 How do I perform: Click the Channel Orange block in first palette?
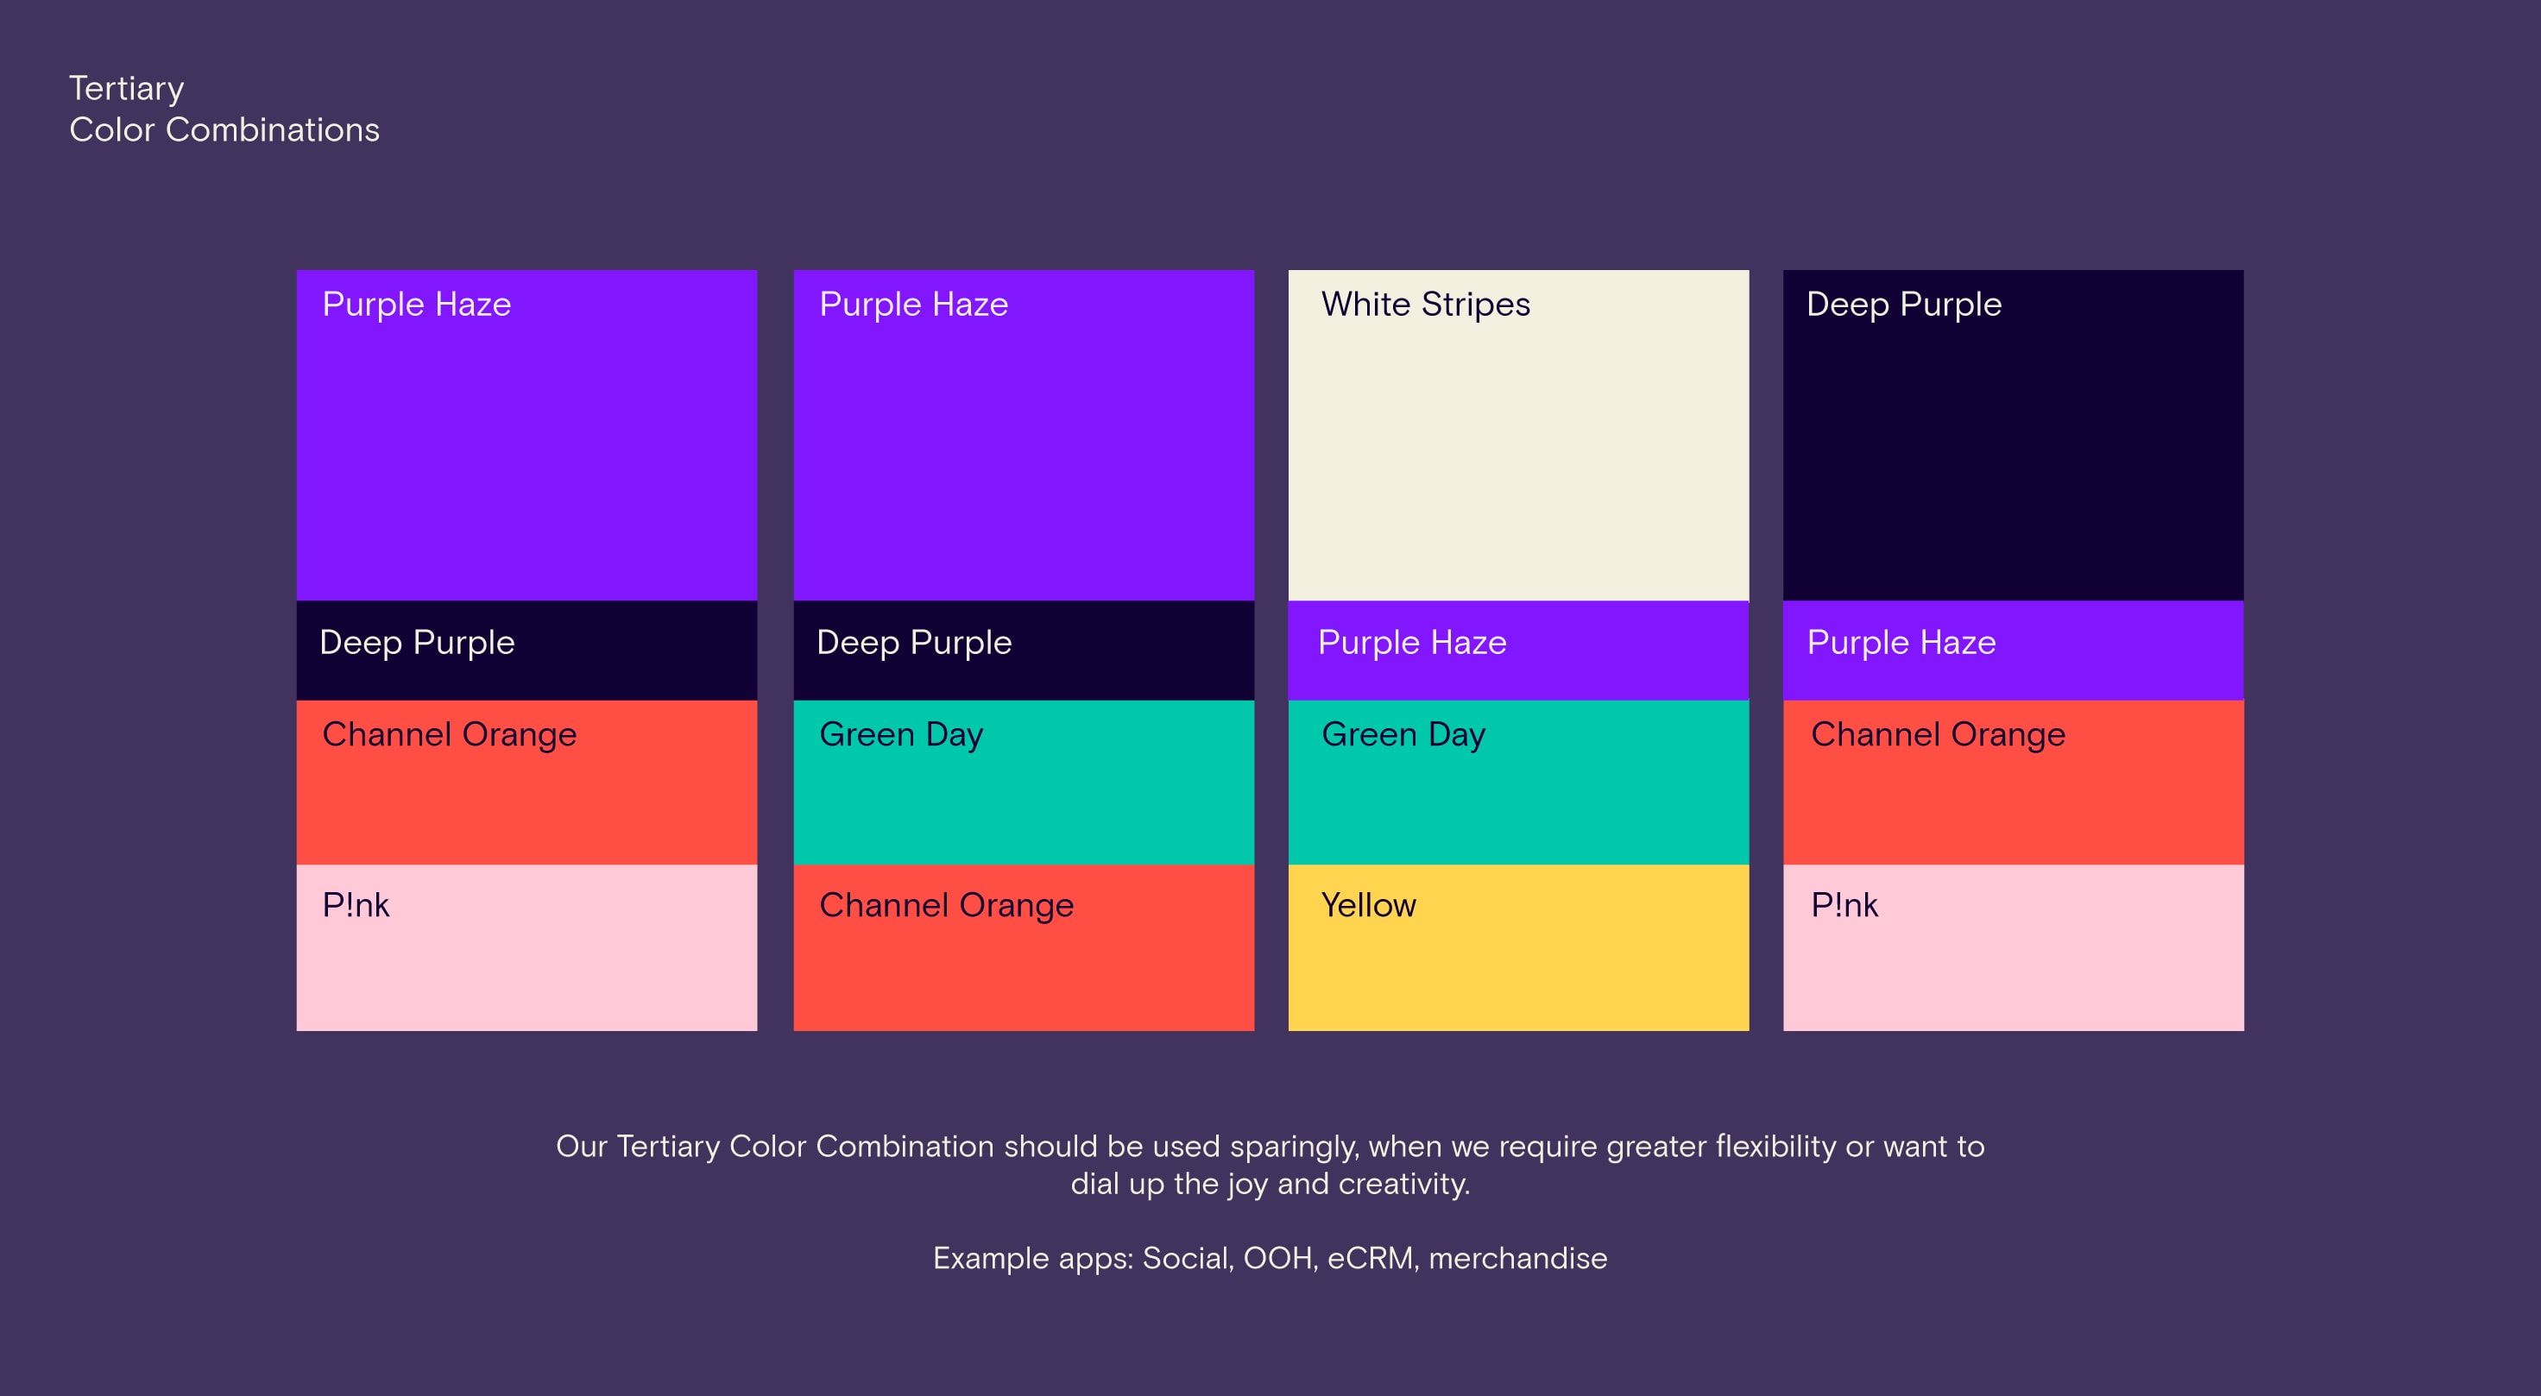click(526, 783)
